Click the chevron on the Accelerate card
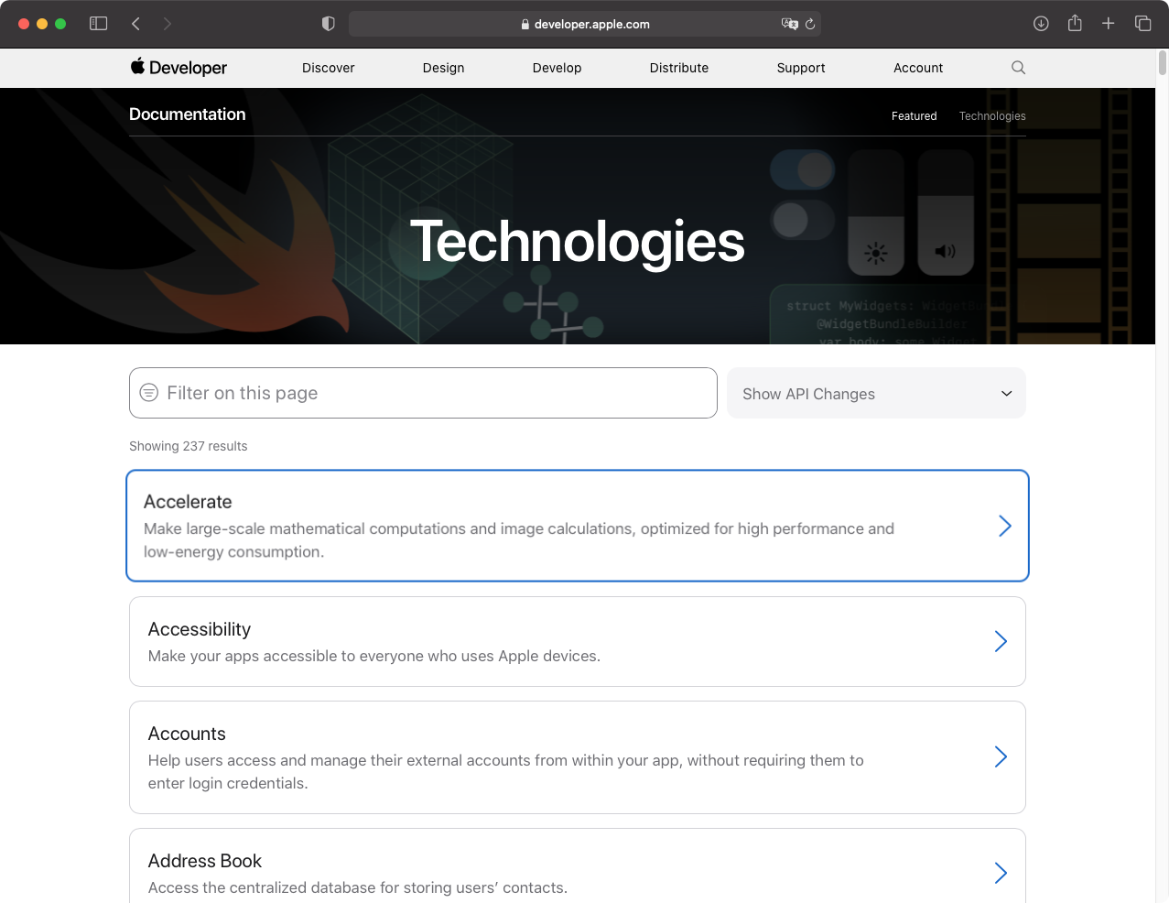This screenshot has width=1169, height=903. [1005, 526]
